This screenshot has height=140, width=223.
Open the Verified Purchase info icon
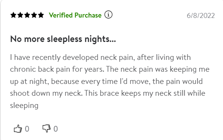(x=108, y=14)
